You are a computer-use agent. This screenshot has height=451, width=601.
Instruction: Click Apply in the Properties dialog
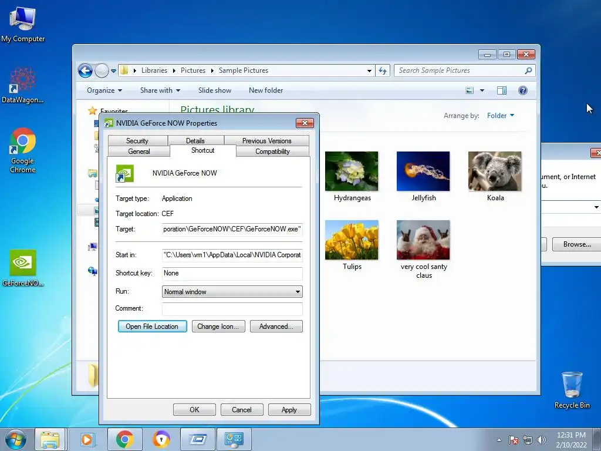(289, 409)
